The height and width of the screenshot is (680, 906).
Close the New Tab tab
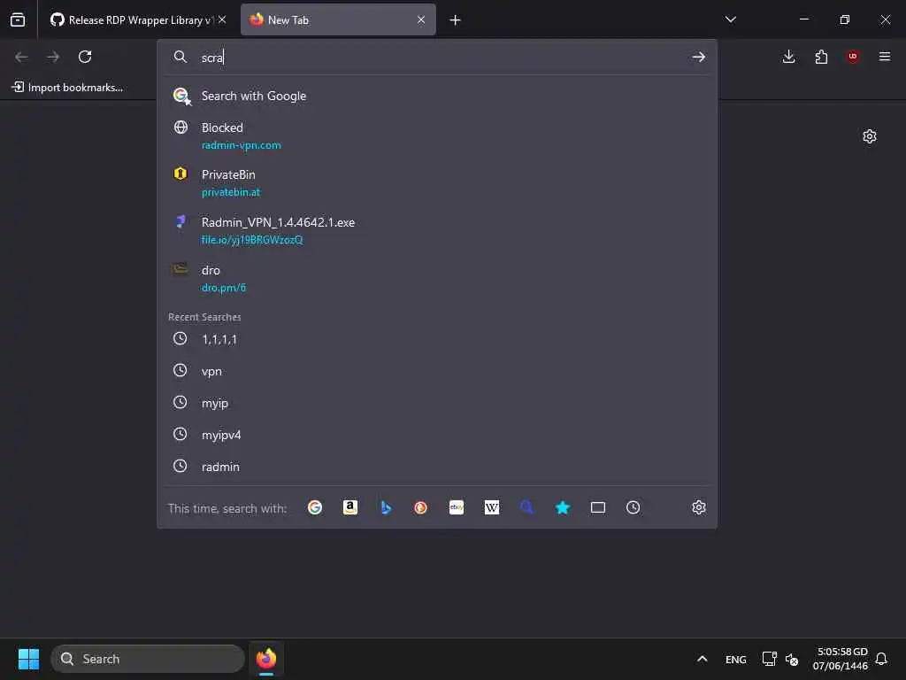click(x=421, y=19)
